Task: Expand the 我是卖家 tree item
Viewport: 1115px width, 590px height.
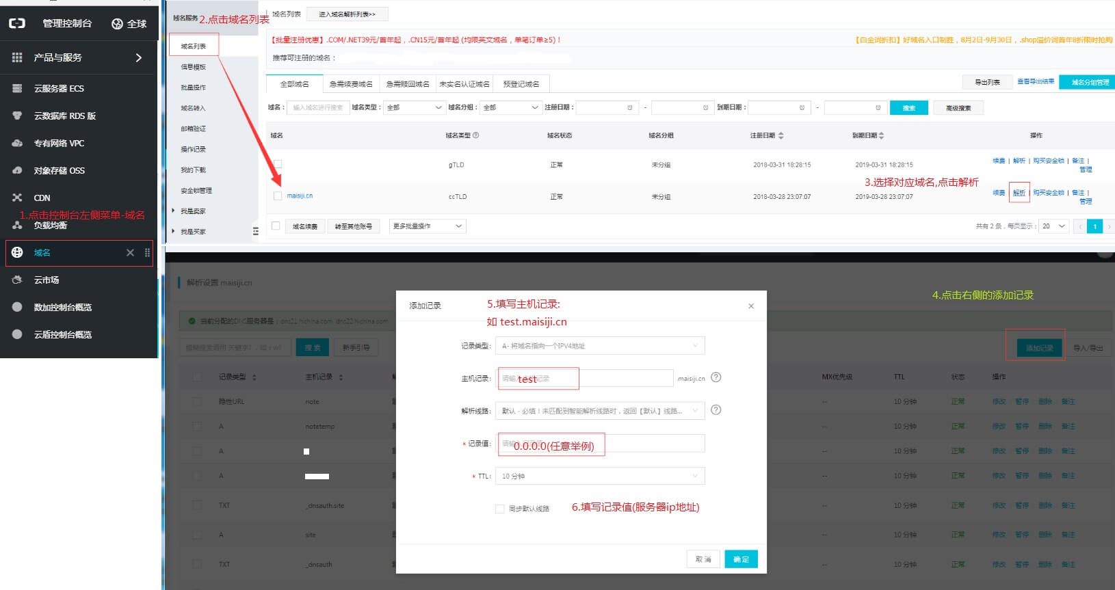Action: (174, 211)
